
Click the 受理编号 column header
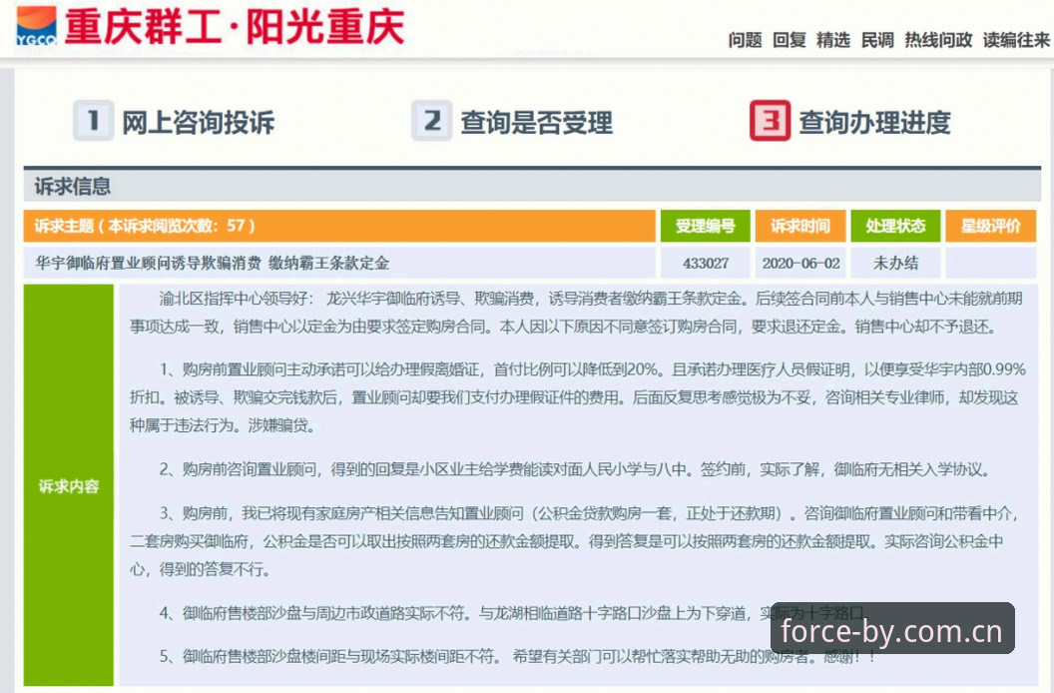pos(705,226)
